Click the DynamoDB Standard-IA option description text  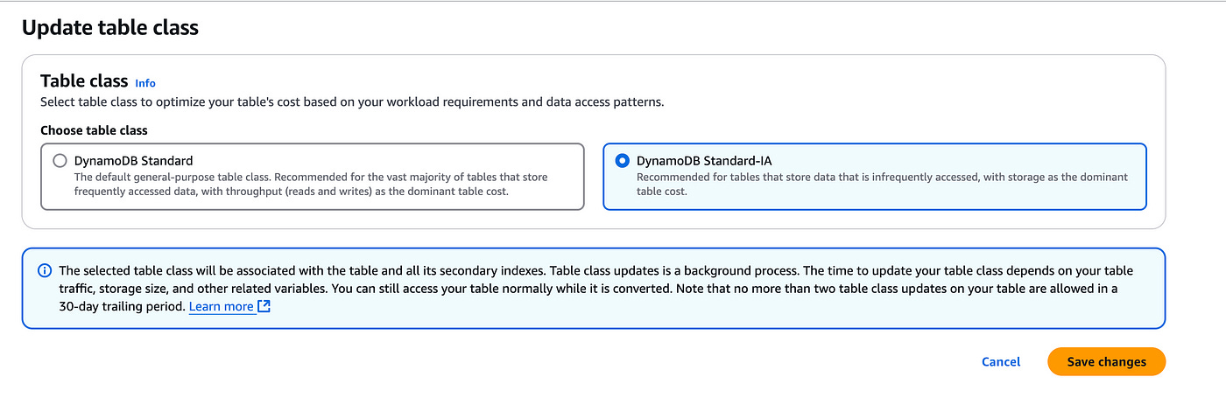point(882,184)
